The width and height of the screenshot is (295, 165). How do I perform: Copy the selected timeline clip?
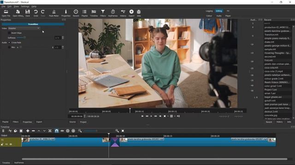point(15,131)
